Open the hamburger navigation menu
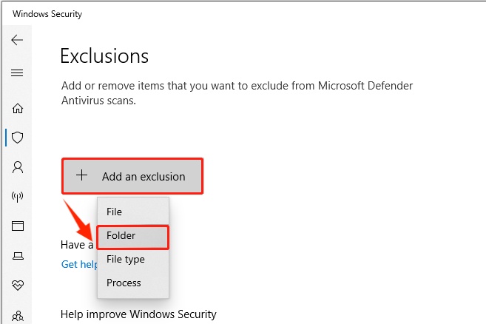The height and width of the screenshot is (324, 486). 17,73
